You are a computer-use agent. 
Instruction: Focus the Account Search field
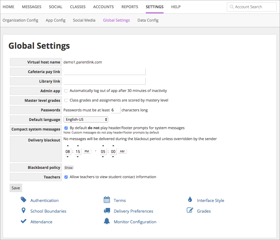(x=252, y=7)
